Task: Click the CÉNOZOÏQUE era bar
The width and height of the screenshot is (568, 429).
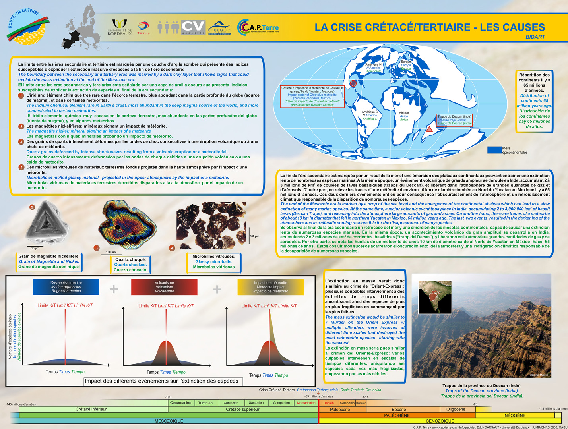Action: pos(440,421)
